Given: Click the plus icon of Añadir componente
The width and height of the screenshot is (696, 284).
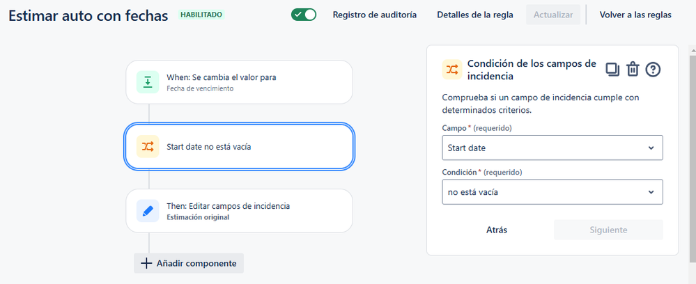Looking at the screenshot, I should click(x=146, y=263).
